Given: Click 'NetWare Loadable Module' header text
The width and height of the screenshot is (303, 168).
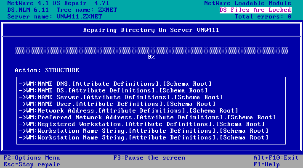Looking at the screenshot, I should pos(248,3).
